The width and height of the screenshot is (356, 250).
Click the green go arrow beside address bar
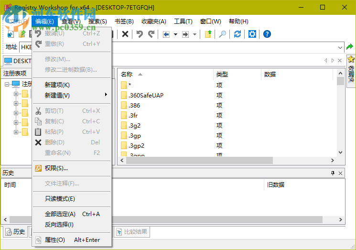[350, 47]
